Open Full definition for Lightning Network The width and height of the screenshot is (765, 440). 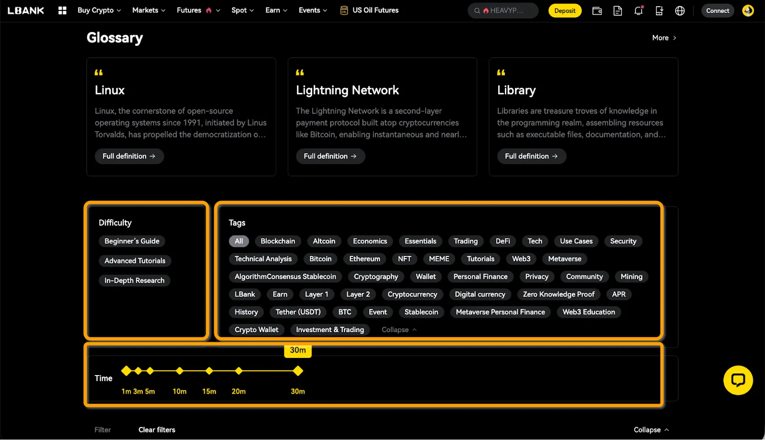tap(330, 156)
